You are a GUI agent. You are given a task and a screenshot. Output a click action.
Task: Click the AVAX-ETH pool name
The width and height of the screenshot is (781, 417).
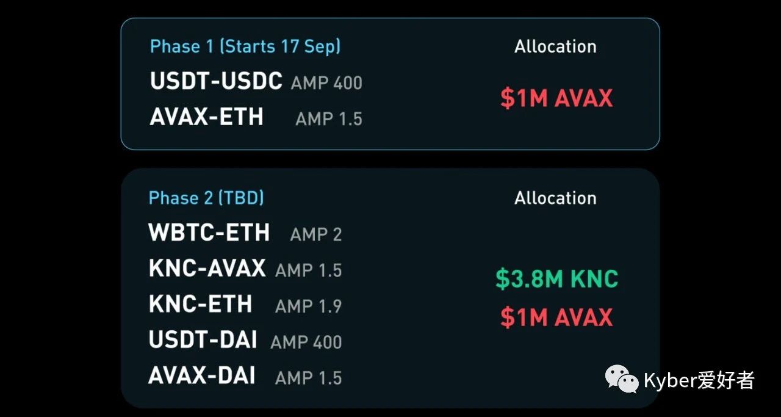coord(207,117)
